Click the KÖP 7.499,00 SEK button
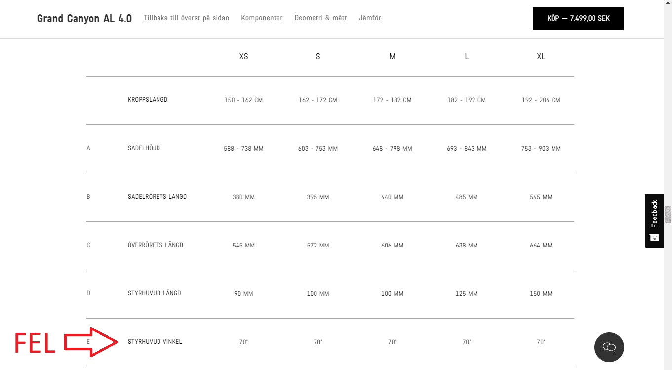The image size is (672, 370). click(578, 18)
